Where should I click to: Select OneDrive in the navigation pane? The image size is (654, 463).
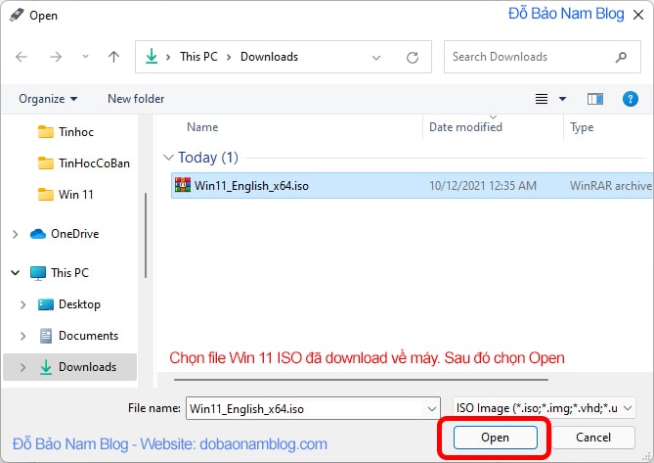click(65, 234)
